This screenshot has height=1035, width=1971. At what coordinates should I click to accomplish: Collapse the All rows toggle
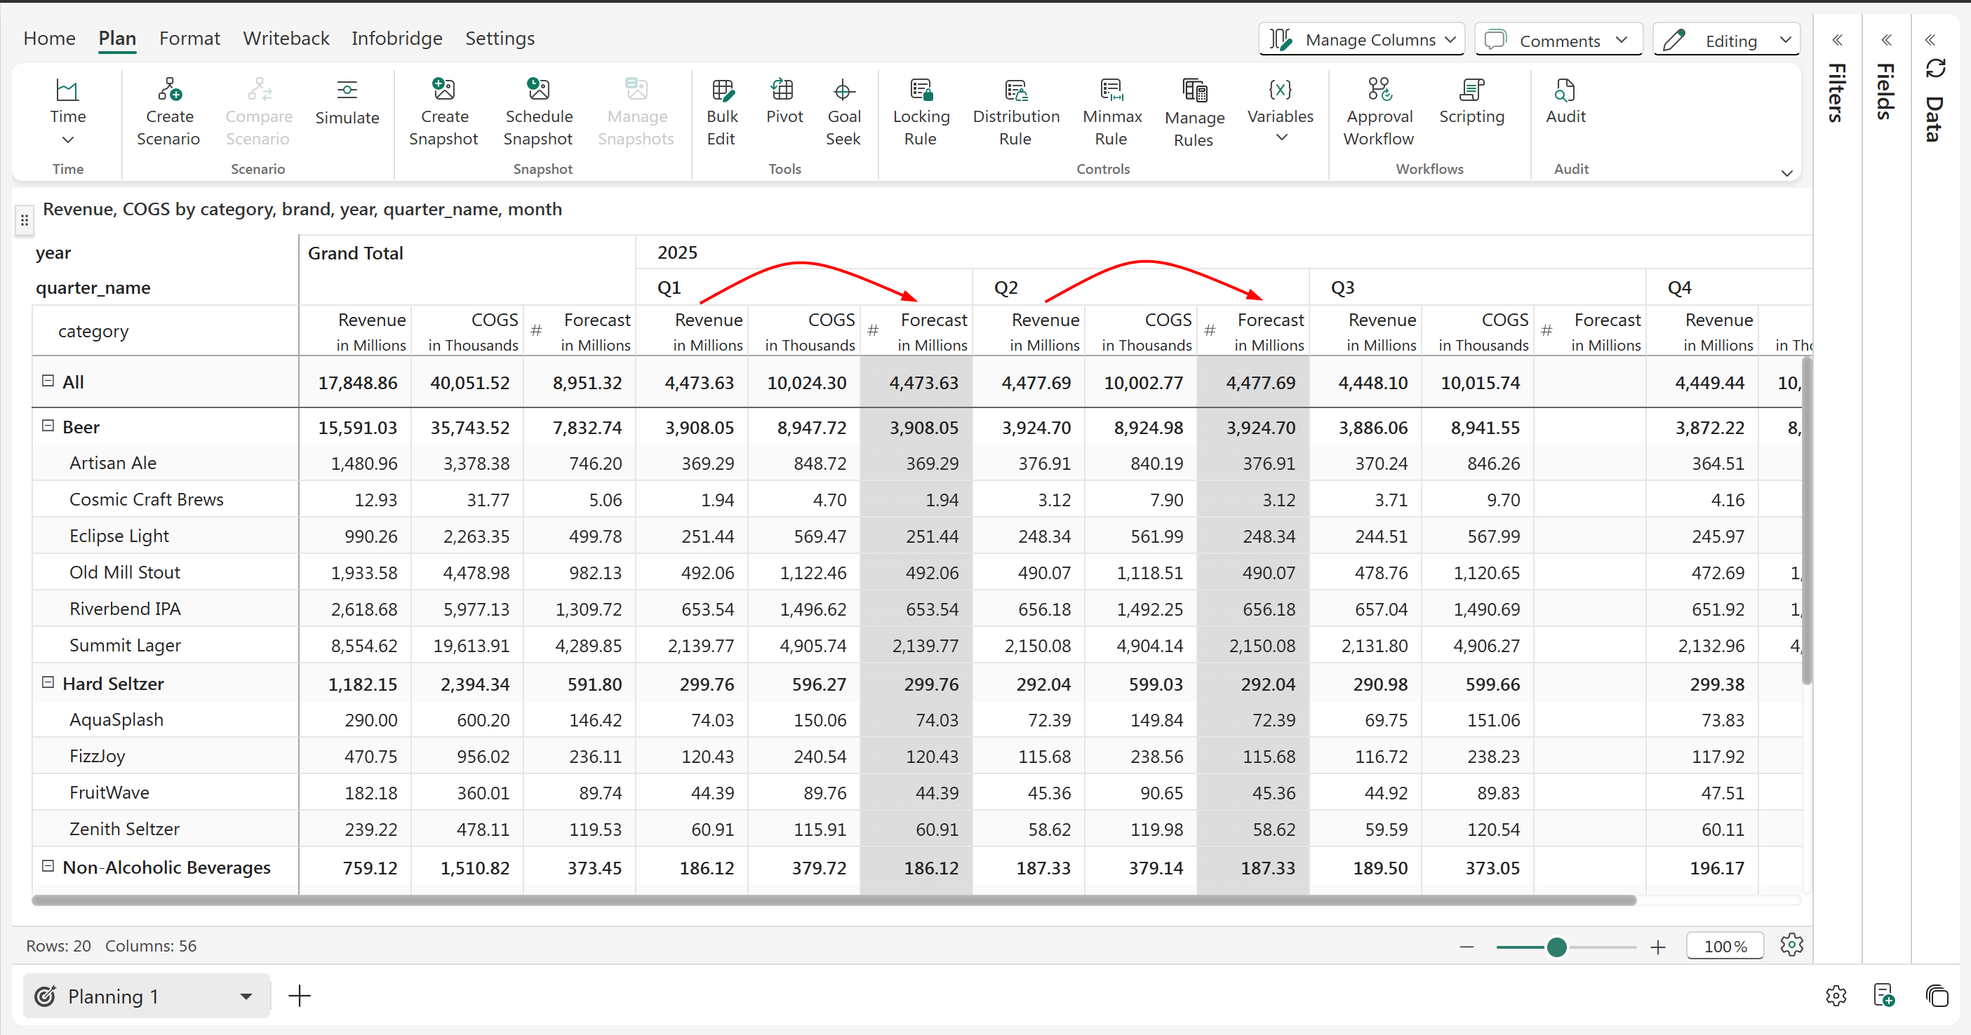pos(48,381)
